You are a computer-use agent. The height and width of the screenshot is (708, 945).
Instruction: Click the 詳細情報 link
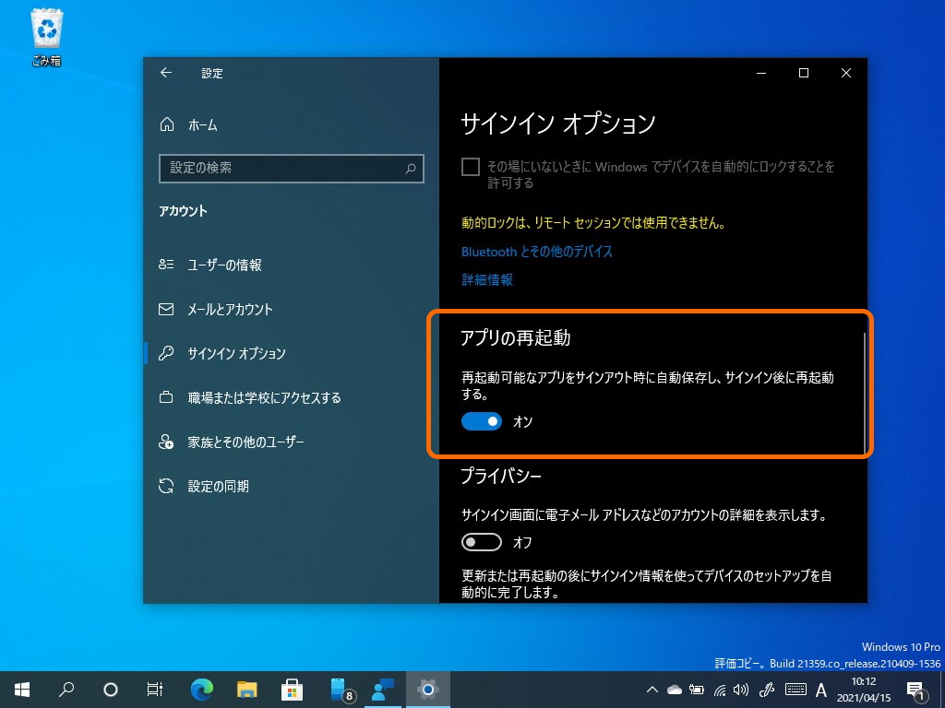pyautogui.click(x=486, y=279)
